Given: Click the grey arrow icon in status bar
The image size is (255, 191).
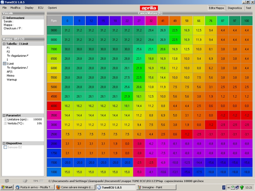Looking at the screenshot, I should tap(25, 181).
